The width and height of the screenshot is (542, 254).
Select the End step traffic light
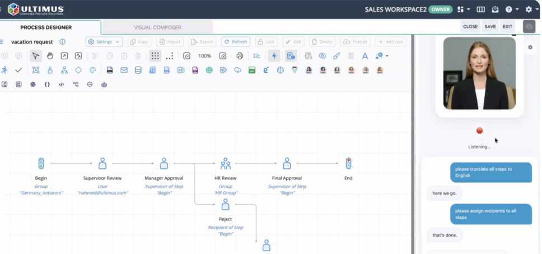coord(348,163)
